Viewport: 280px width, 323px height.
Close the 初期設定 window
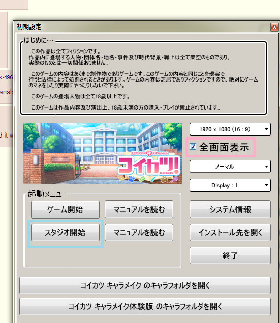[274, 27]
